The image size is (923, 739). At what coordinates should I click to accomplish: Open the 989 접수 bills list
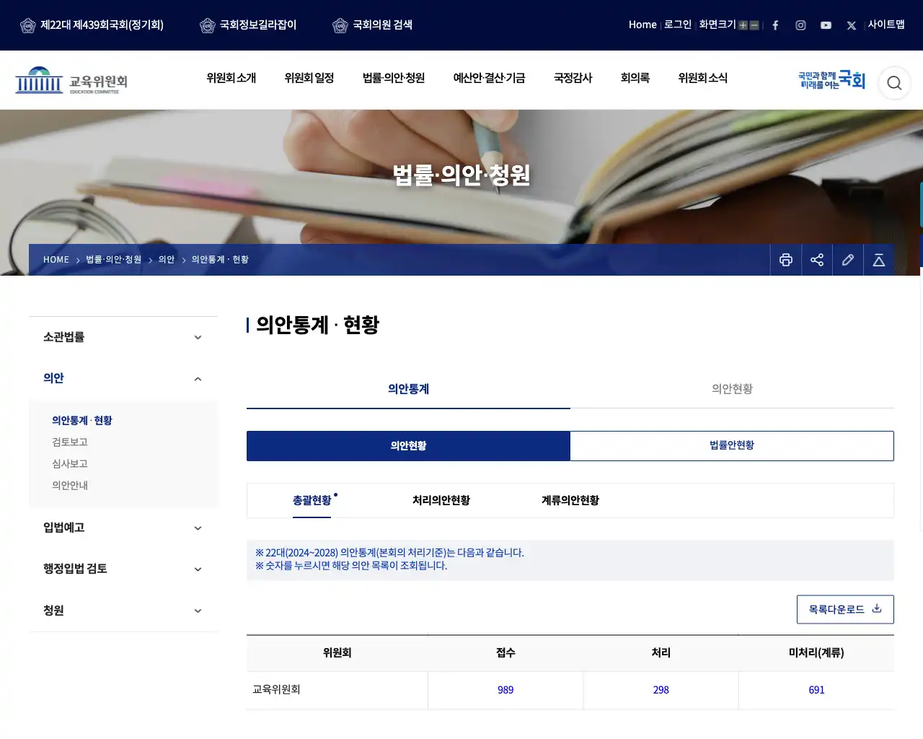tap(505, 690)
